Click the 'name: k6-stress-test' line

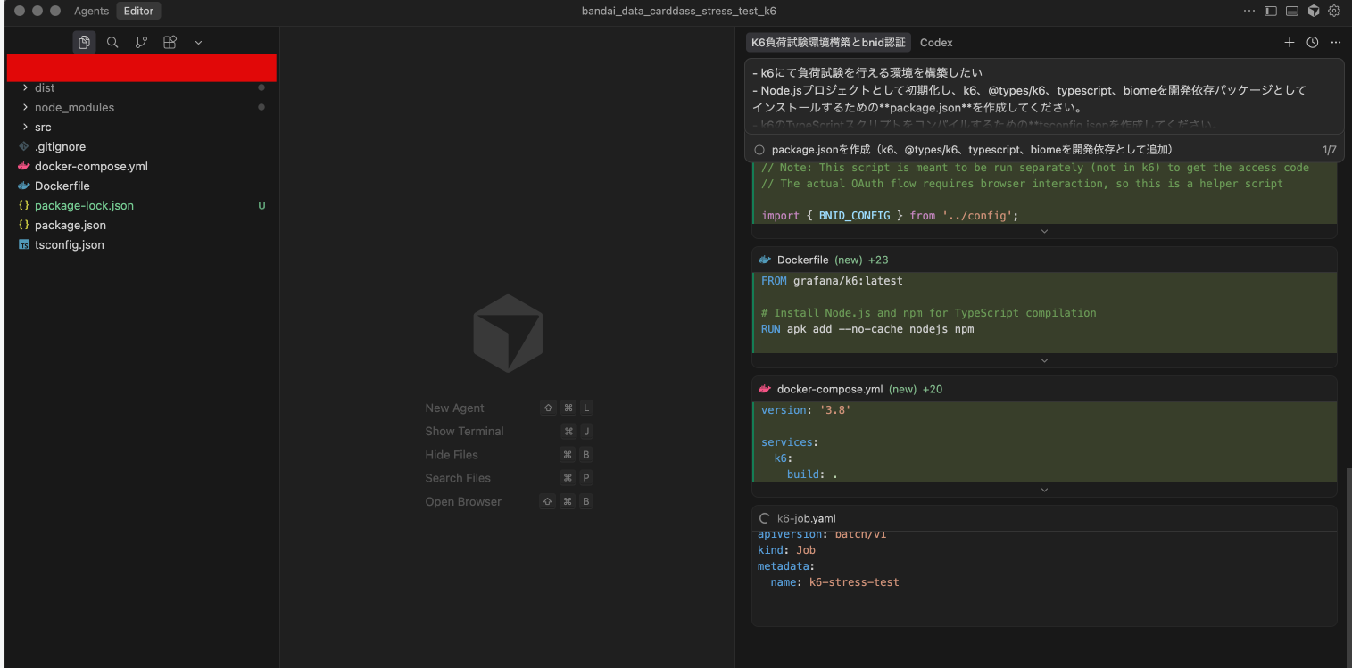[834, 582]
